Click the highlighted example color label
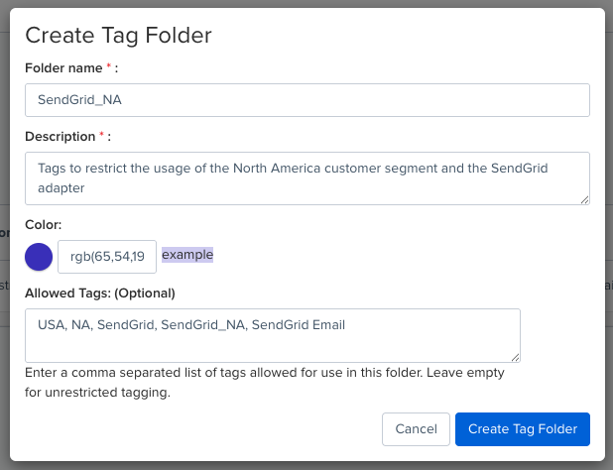Screen dimensions: 613x470 187,255
